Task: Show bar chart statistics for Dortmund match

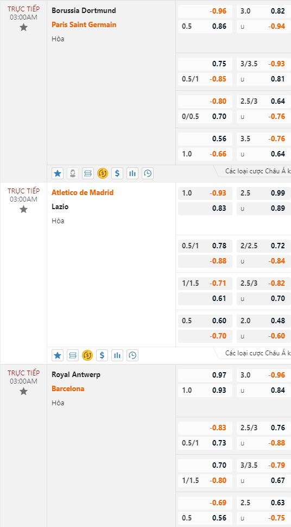Action: 132,173
